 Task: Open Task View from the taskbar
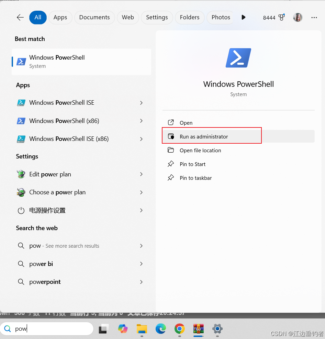point(104,329)
